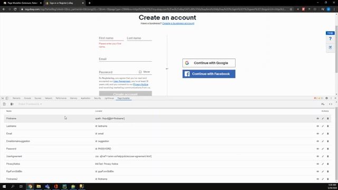Click the Email input field
This screenshot has width=338, height=190.
point(126,59)
